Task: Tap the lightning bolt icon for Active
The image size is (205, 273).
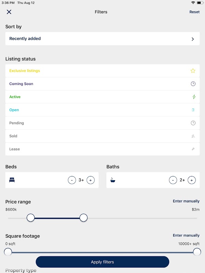Action: click(194, 97)
